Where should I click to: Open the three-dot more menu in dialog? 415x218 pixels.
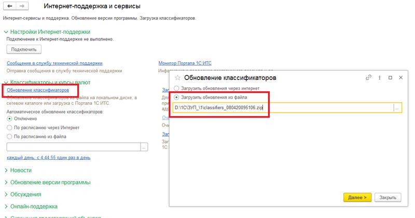coord(380,77)
